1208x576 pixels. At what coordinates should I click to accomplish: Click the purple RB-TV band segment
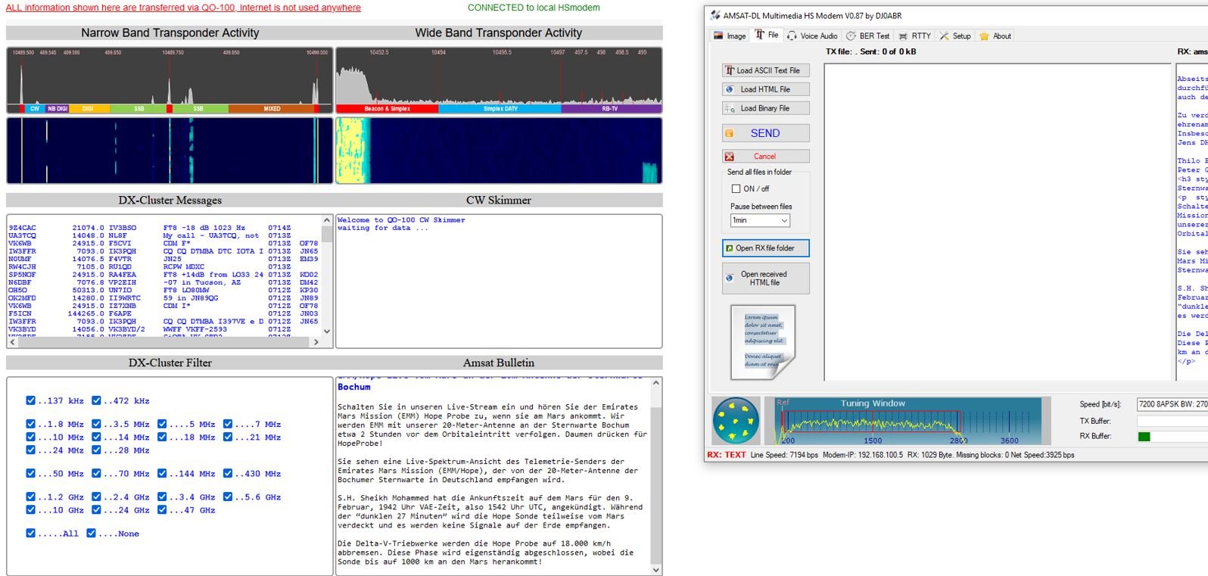point(610,109)
